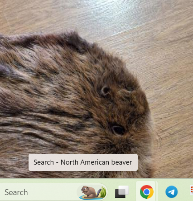Click the beaver cartoon in the Search pill
193x201 pixels.
coord(89,192)
